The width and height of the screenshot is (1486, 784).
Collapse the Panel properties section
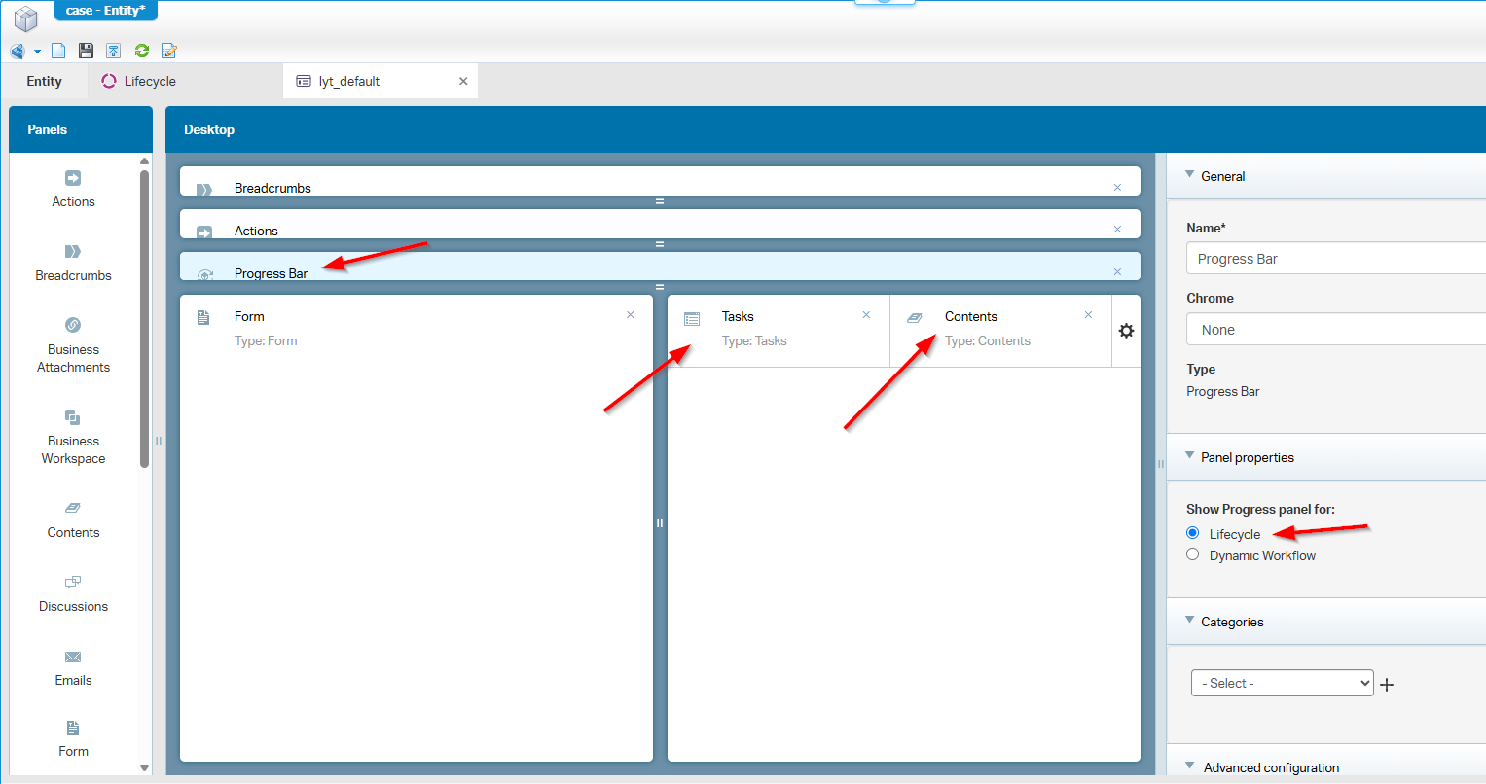pyautogui.click(x=1189, y=456)
